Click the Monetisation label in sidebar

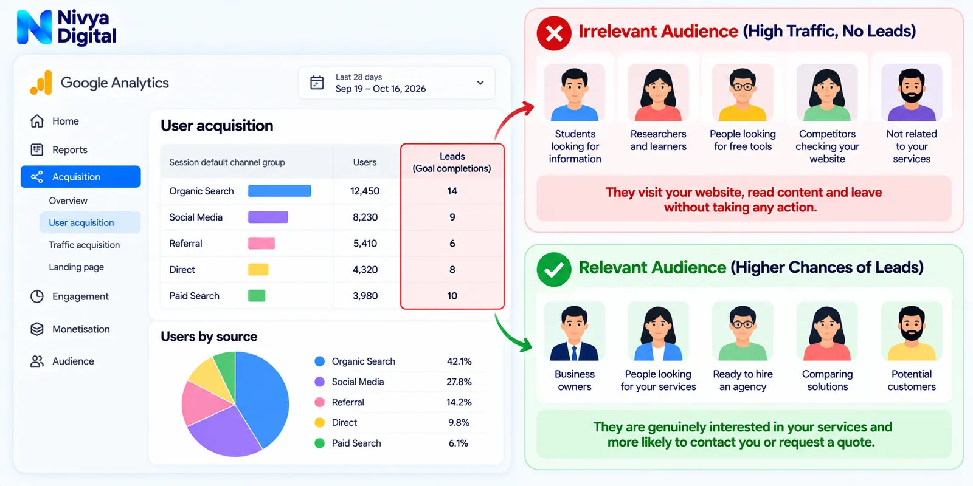[81, 329]
